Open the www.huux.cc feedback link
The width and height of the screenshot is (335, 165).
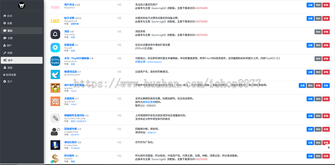pyautogui.click(x=155, y=62)
